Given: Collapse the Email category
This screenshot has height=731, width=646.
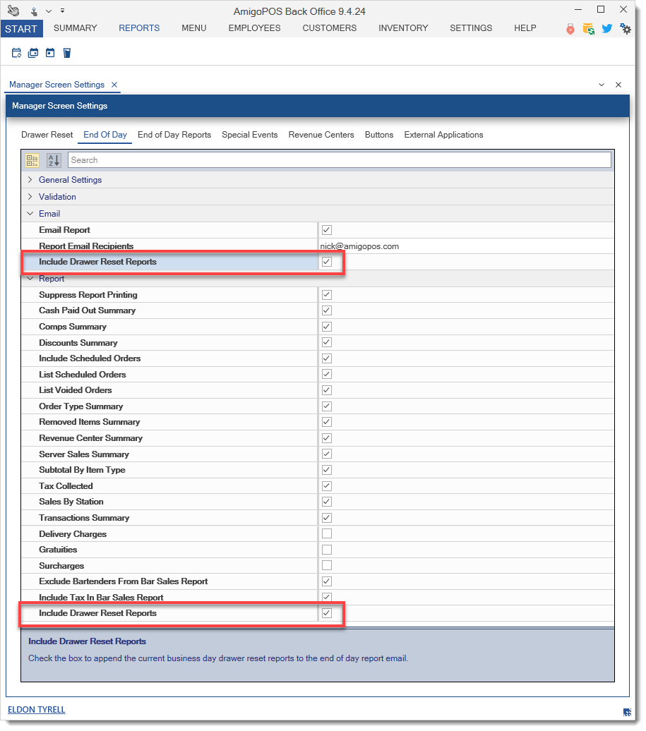Looking at the screenshot, I should coord(30,214).
